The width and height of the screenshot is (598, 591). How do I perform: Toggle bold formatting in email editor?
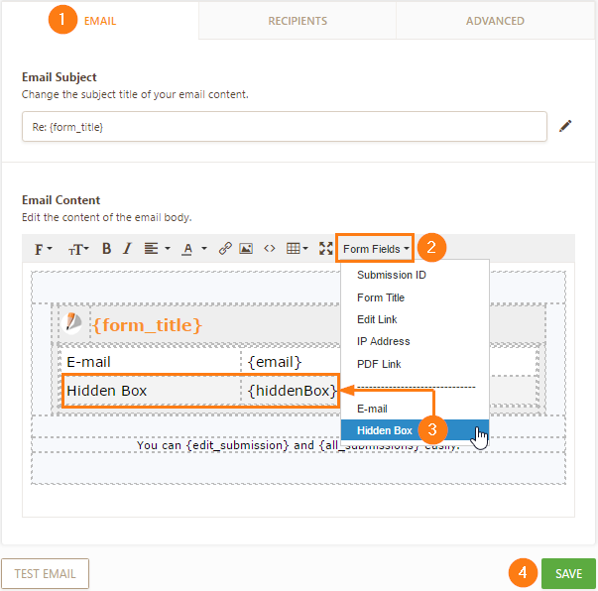pyautogui.click(x=106, y=248)
